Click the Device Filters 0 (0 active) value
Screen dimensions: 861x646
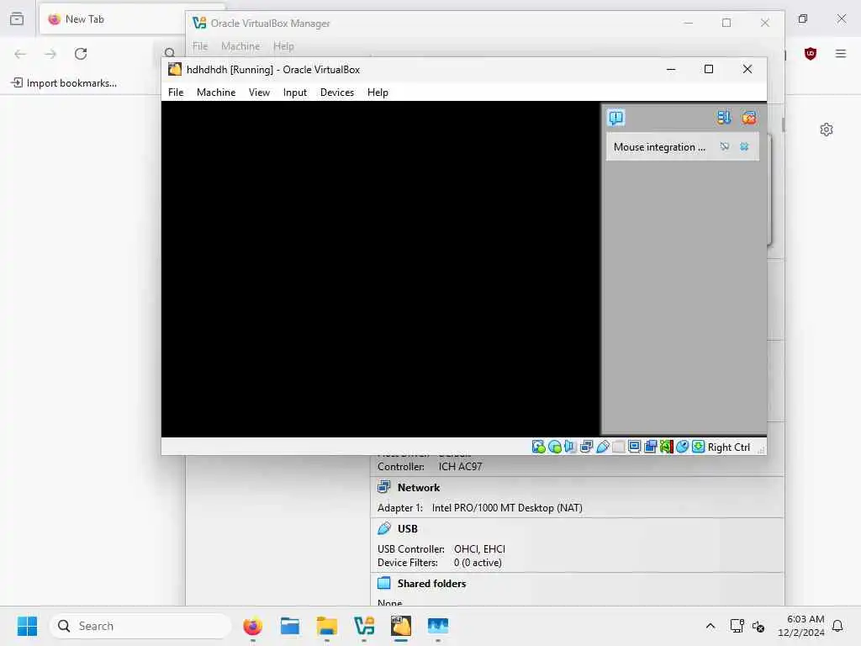(x=478, y=563)
